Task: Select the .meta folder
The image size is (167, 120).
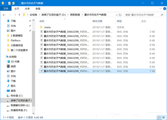Action: point(97,27)
